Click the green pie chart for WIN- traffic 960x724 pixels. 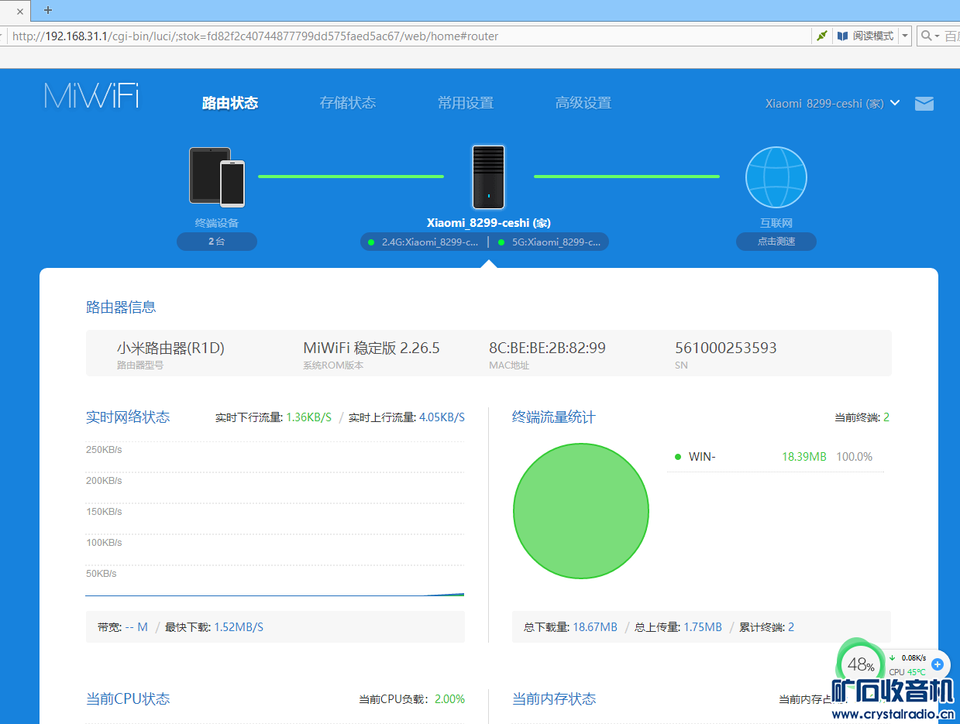coord(580,510)
